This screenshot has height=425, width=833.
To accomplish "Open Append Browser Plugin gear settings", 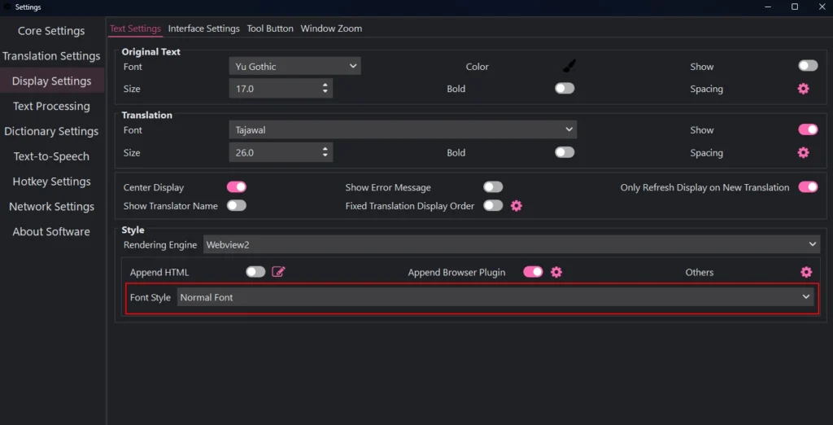I will (x=556, y=272).
